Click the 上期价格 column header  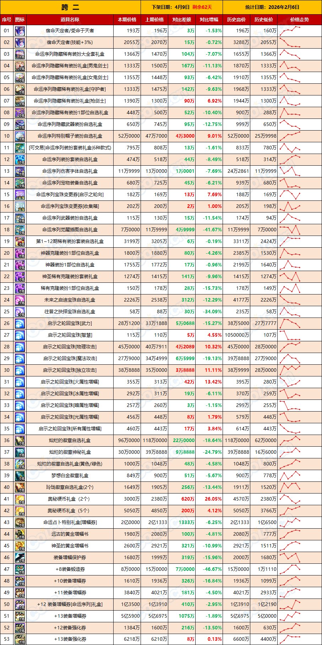pos(154,20)
